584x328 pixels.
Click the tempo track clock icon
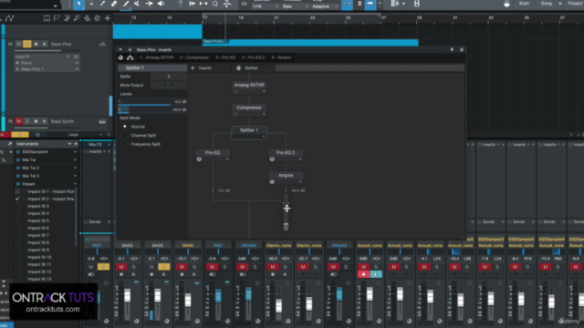click(x=98, y=18)
